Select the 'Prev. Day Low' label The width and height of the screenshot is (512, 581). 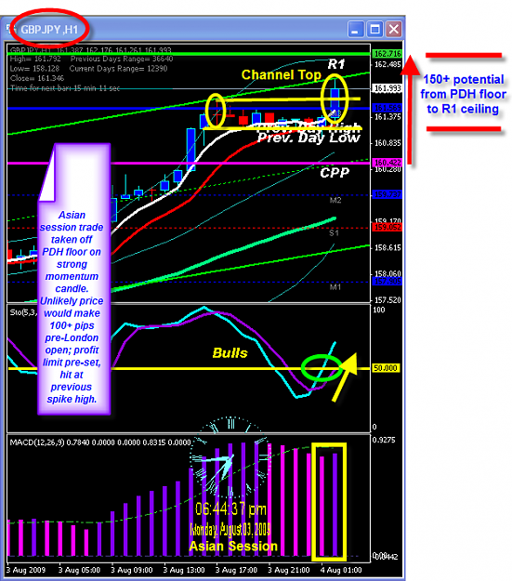(309, 138)
